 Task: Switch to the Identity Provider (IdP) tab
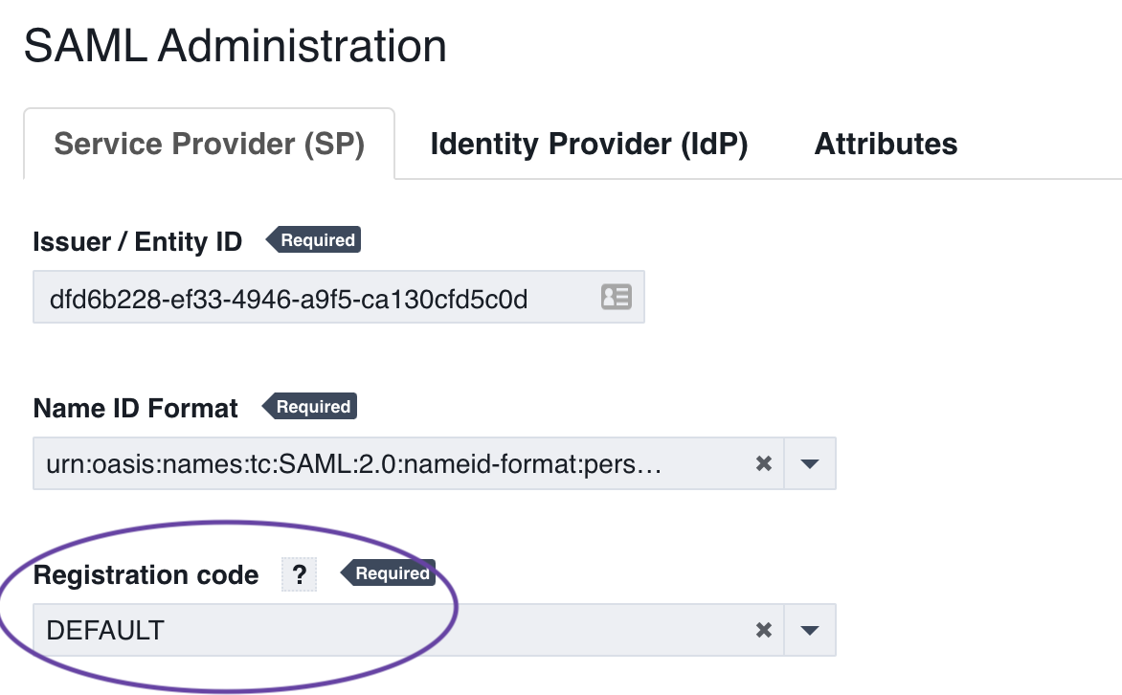pos(589,144)
